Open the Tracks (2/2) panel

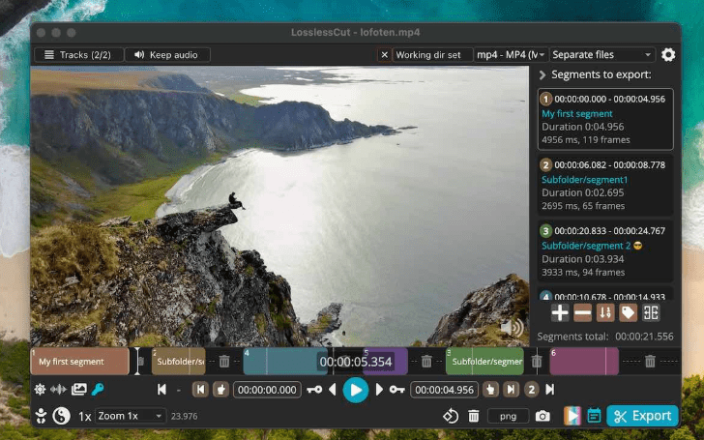78,55
